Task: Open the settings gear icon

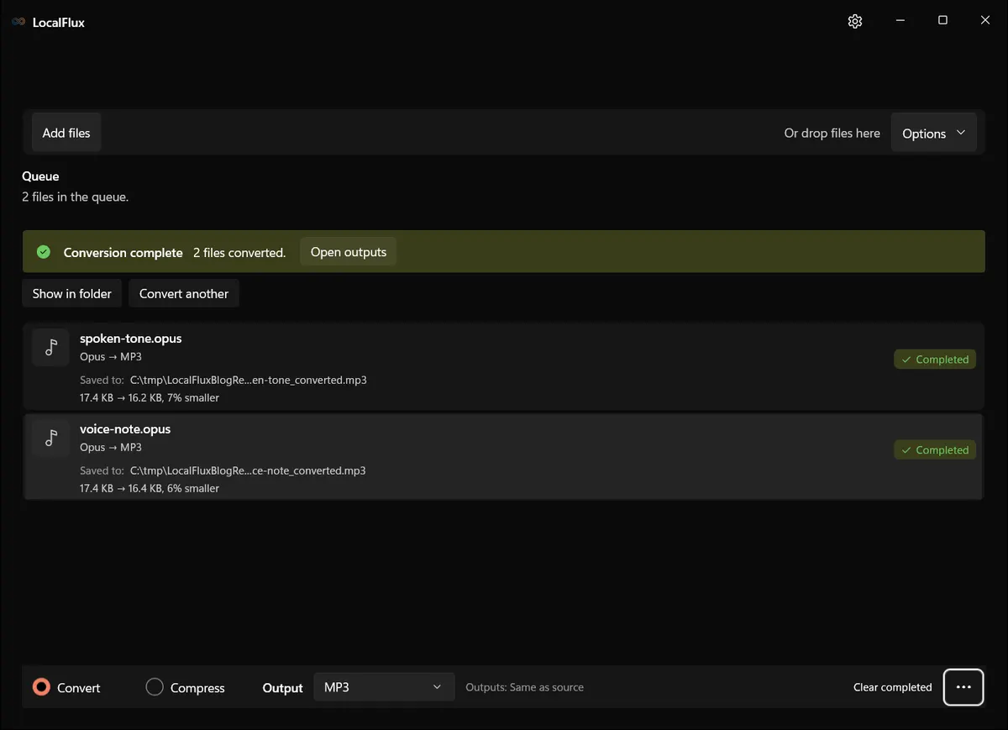Action: 855,22
